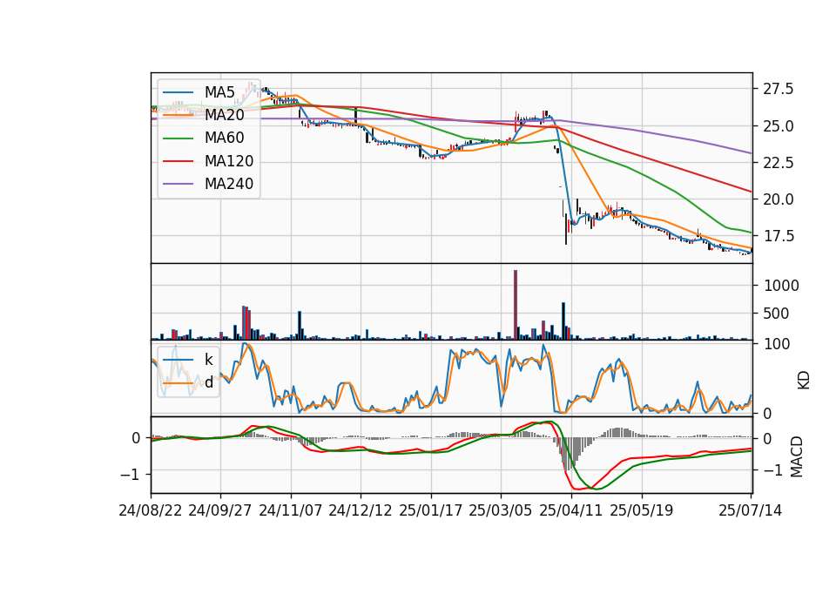Click the k legend entry in KD panel
Viewport: 836px width, 601px height.
point(209,359)
